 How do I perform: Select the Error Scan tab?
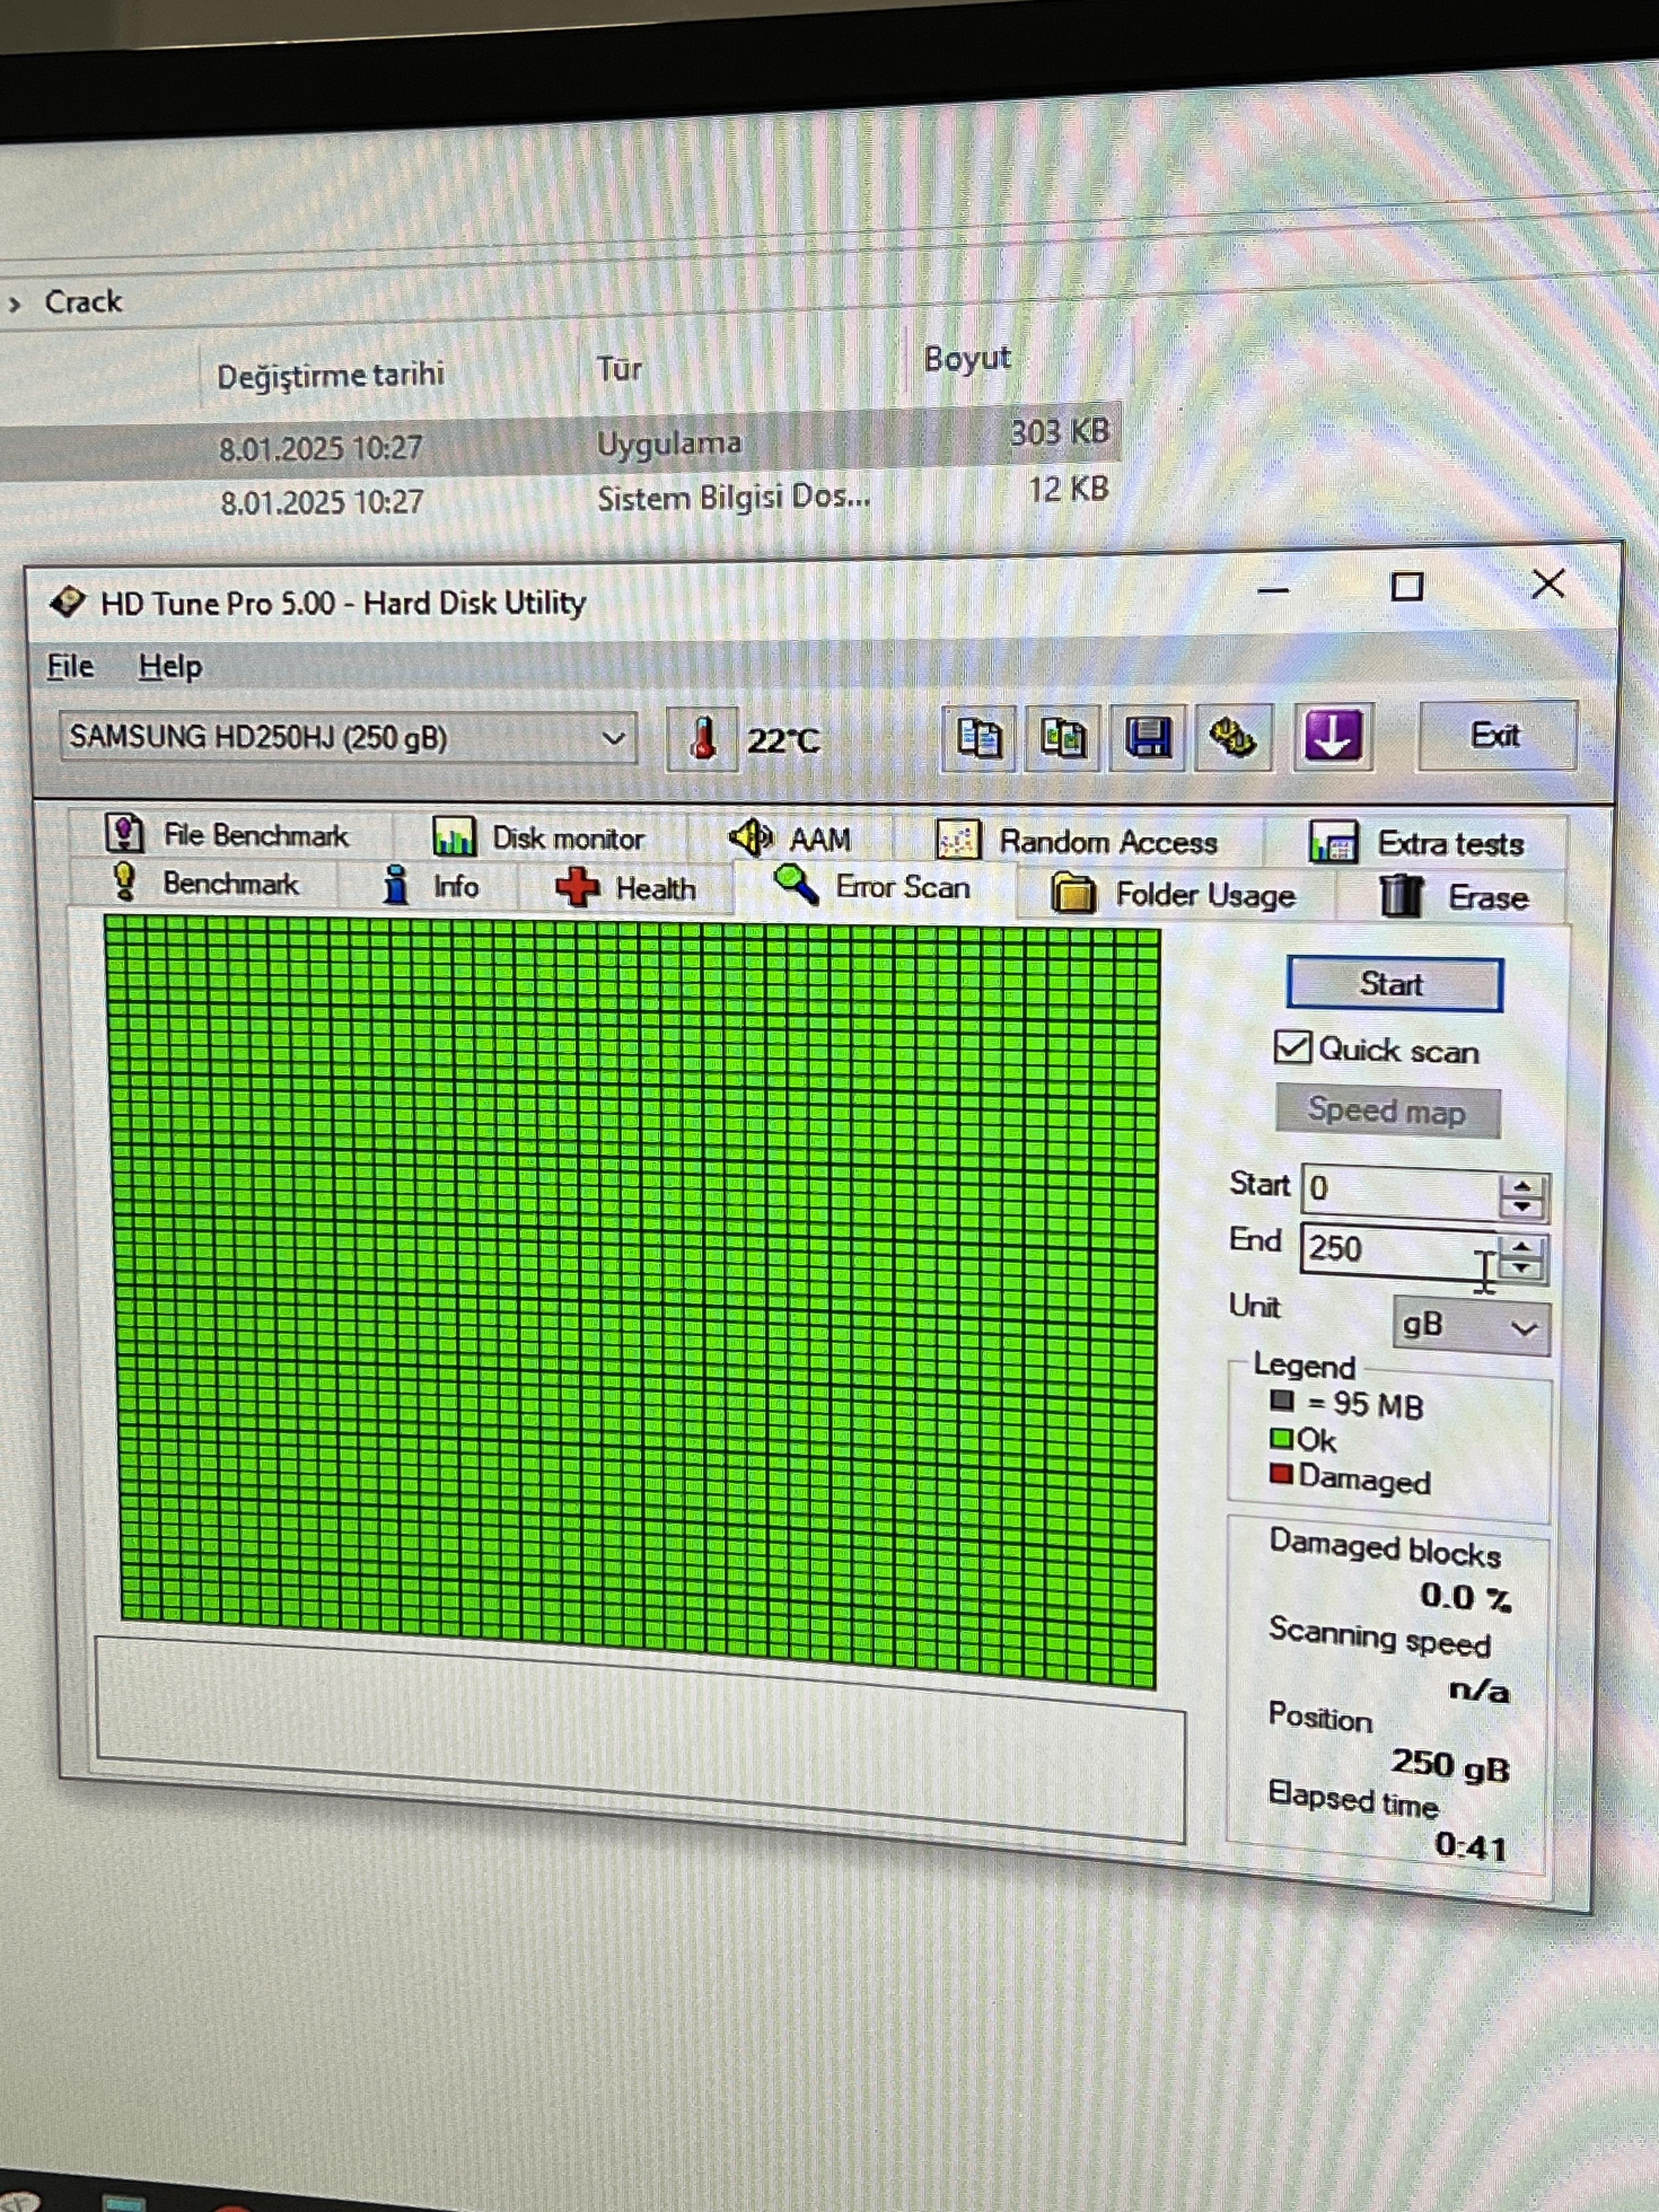[x=874, y=886]
